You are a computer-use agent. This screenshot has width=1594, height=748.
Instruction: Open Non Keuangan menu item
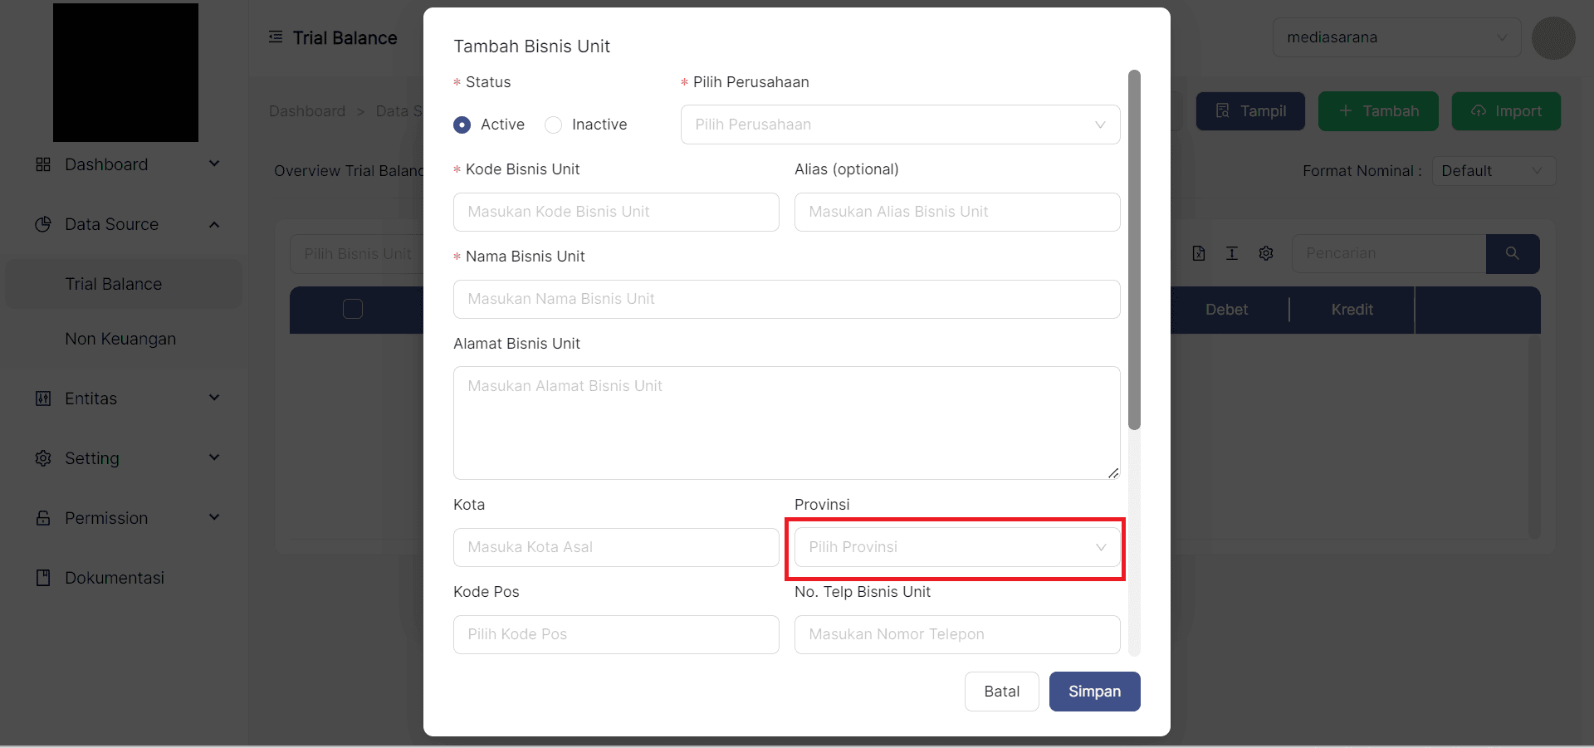pyautogui.click(x=120, y=339)
